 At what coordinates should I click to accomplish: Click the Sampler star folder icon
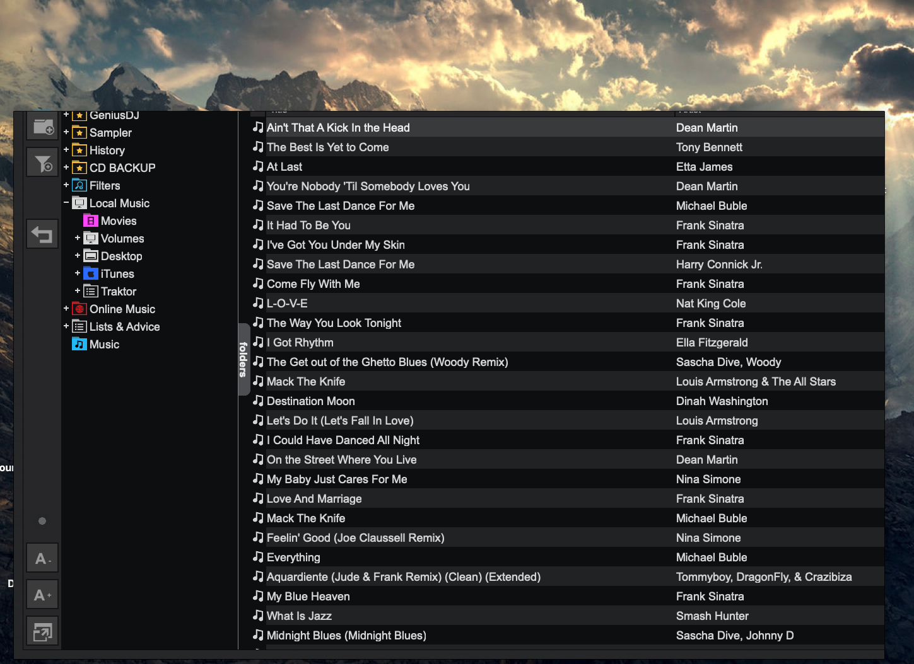click(79, 132)
